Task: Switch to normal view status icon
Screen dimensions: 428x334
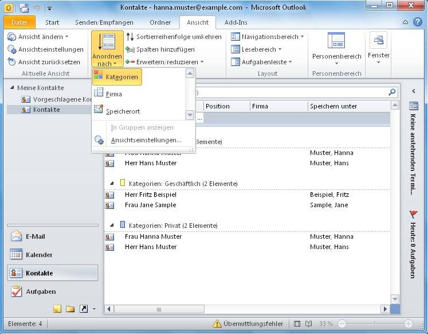Action: [297, 324]
